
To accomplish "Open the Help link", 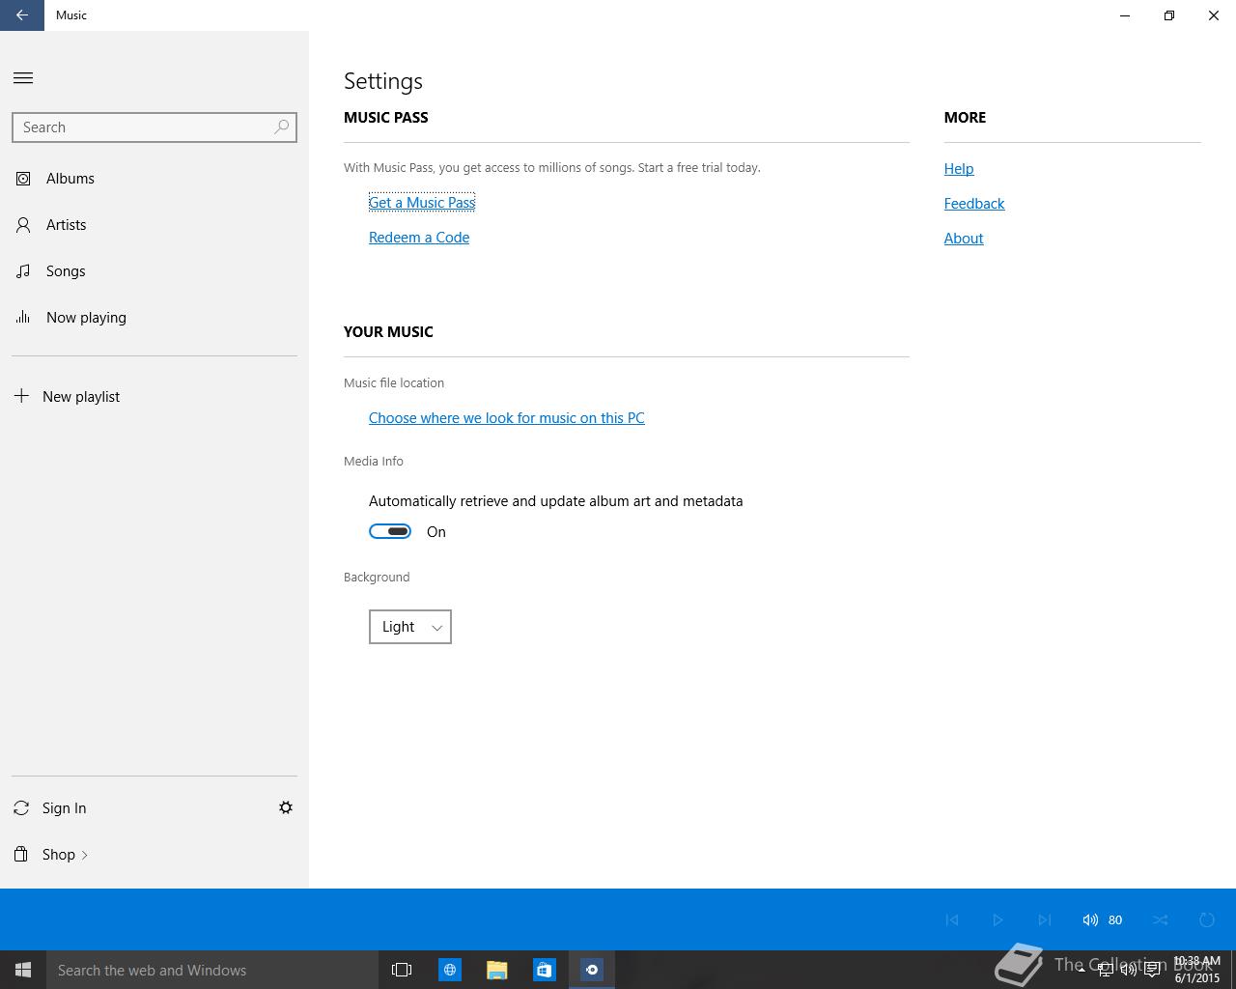I will pyautogui.click(x=959, y=169).
